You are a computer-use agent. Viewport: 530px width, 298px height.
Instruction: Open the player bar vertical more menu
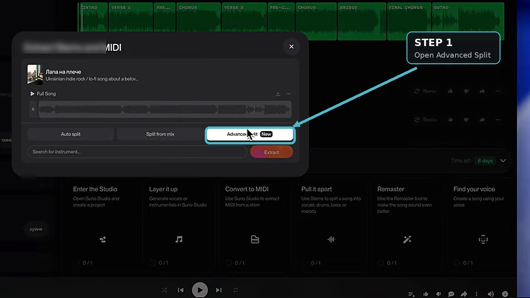476,294
